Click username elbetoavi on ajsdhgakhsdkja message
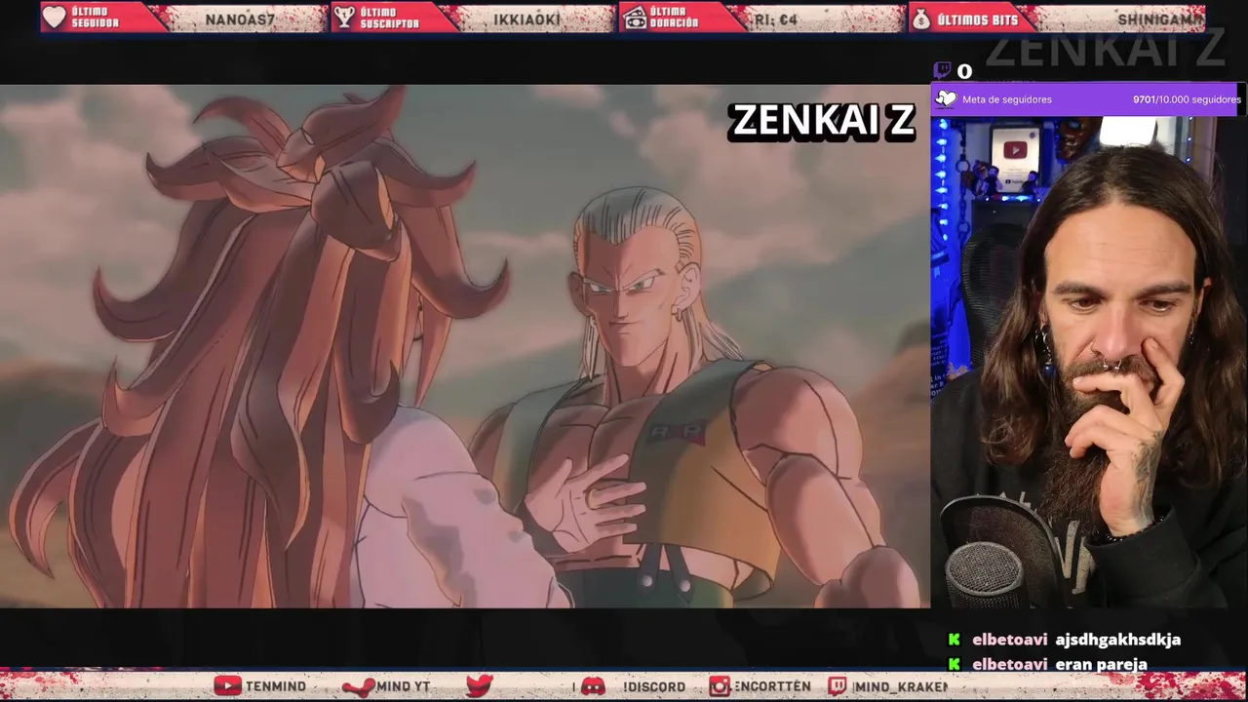This screenshot has width=1248, height=702. [x=1009, y=640]
